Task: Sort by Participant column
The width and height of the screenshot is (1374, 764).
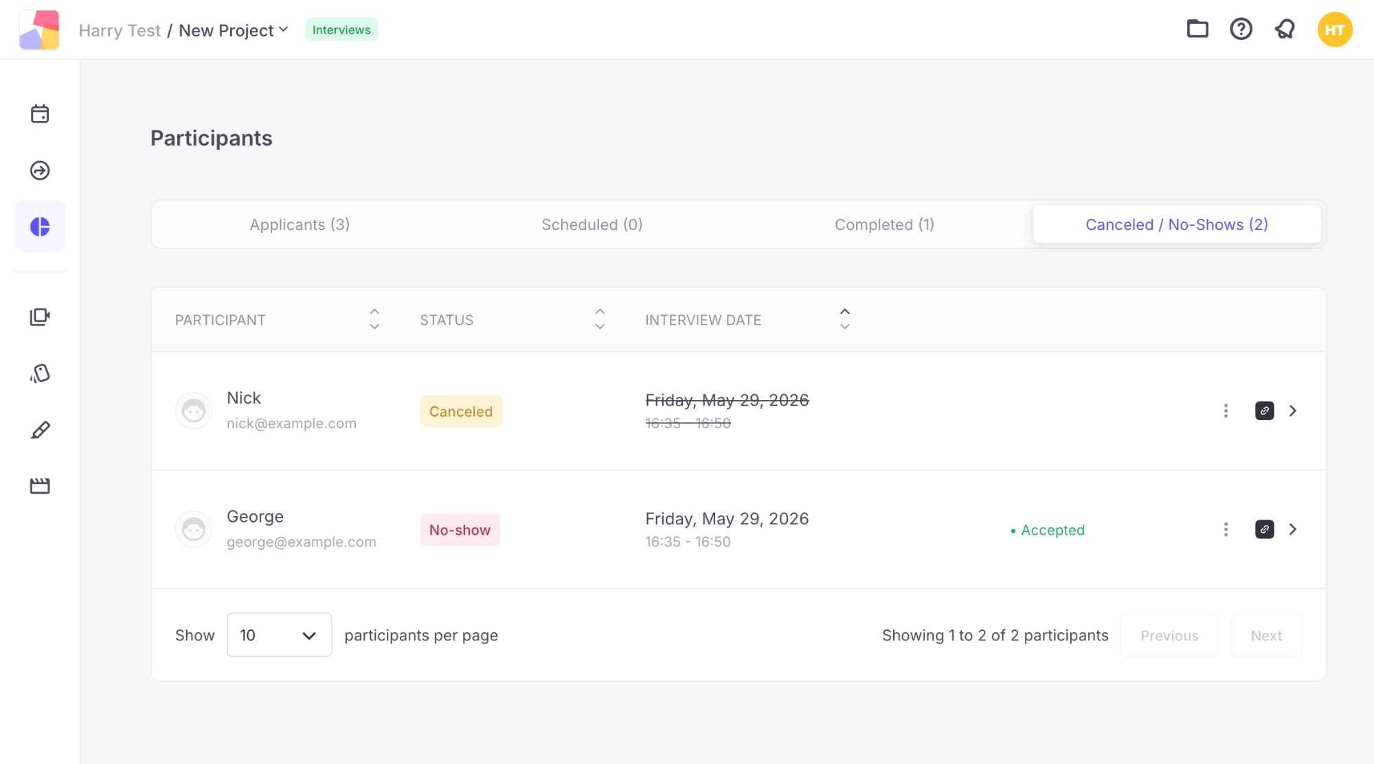Action: (374, 319)
